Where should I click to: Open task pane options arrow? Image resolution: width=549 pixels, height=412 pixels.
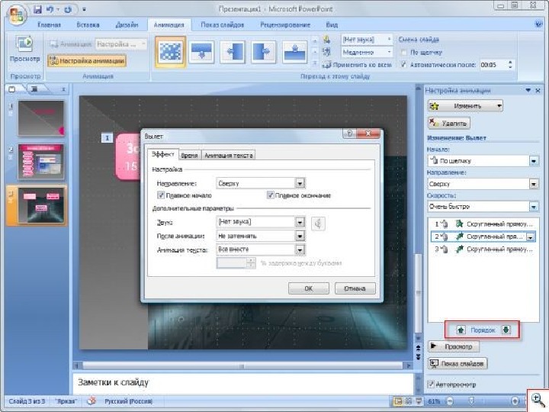coord(528,90)
